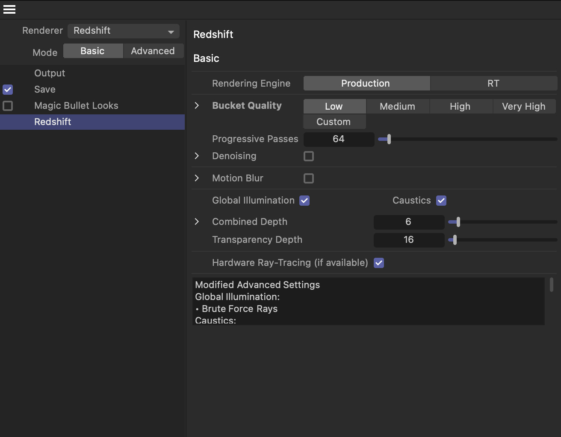This screenshot has height=437, width=561.
Task: Click the 'Modified Advanced Settings' heading text
Action: [x=257, y=285]
